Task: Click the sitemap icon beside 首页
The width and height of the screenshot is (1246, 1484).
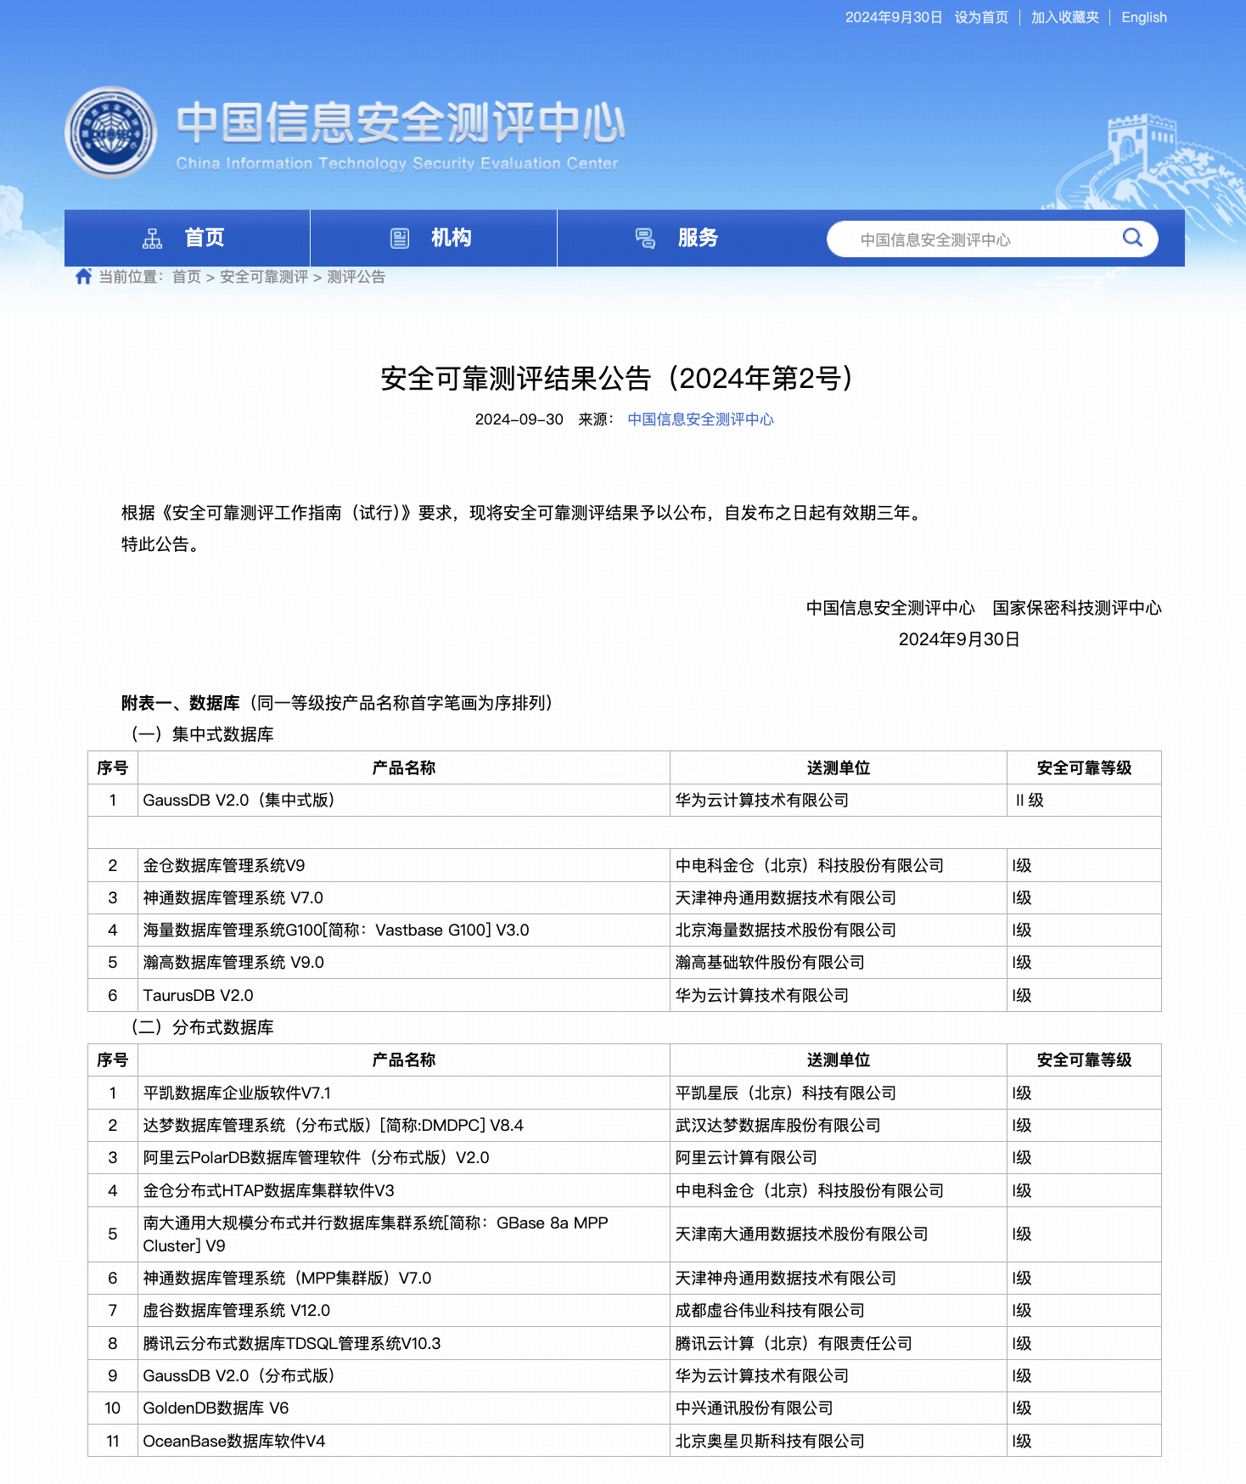Action: (153, 239)
